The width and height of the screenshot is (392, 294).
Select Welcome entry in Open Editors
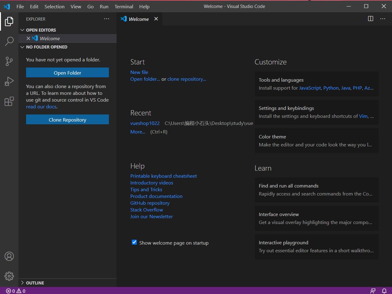click(x=67, y=38)
